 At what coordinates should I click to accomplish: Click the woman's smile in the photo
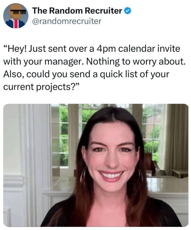(x=111, y=175)
